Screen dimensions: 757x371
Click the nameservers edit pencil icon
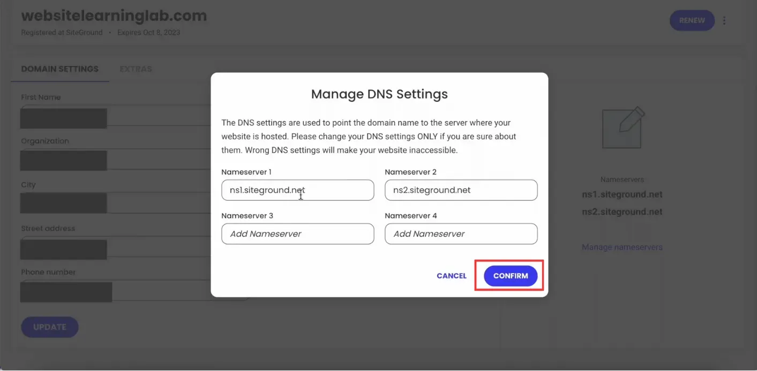pos(623,128)
